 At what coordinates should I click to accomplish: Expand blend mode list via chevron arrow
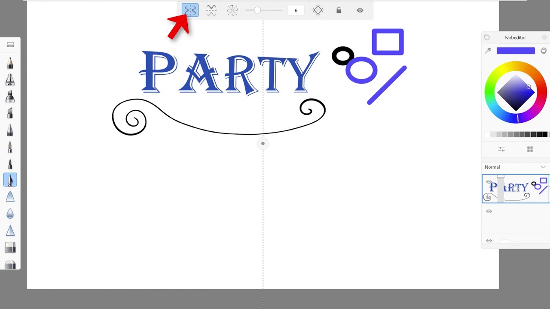(543, 167)
